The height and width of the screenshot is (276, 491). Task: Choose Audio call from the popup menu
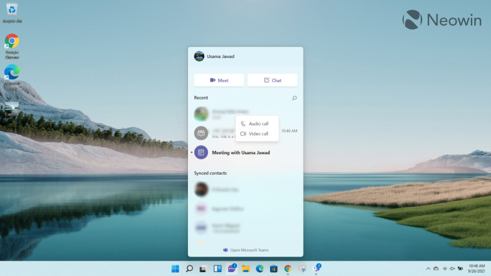coord(257,124)
